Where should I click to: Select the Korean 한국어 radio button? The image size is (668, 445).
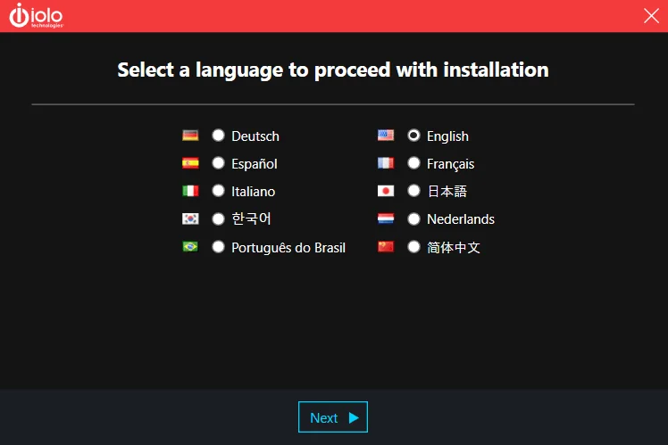tap(218, 218)
